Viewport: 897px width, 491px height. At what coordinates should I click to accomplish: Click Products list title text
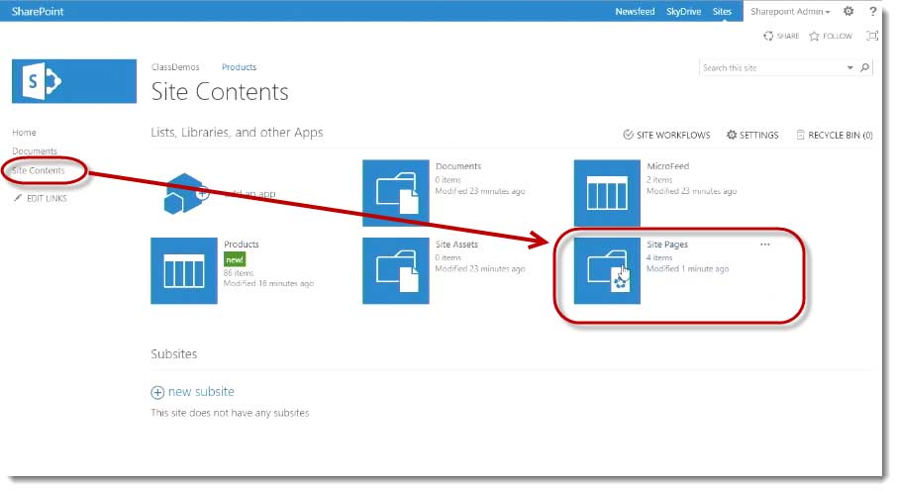click(x=241, y=245)
